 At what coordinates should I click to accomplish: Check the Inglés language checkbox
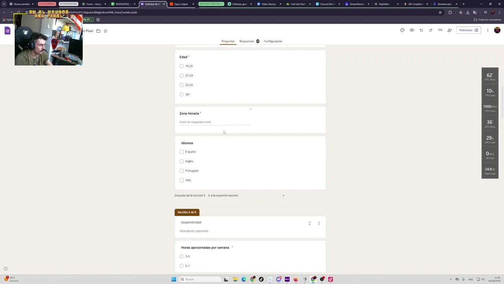click(x=182, y=161)
